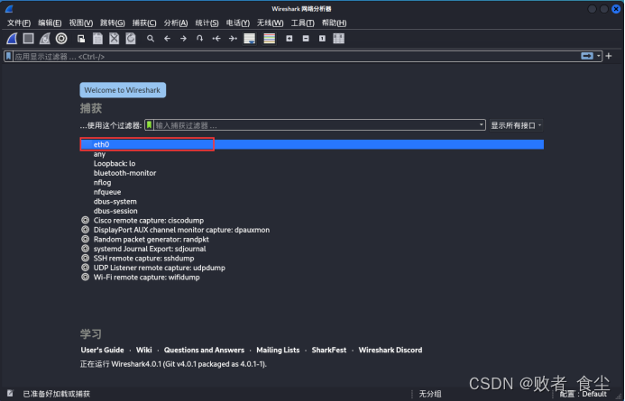Open settings gear for Random packet generator

point(85,239)
